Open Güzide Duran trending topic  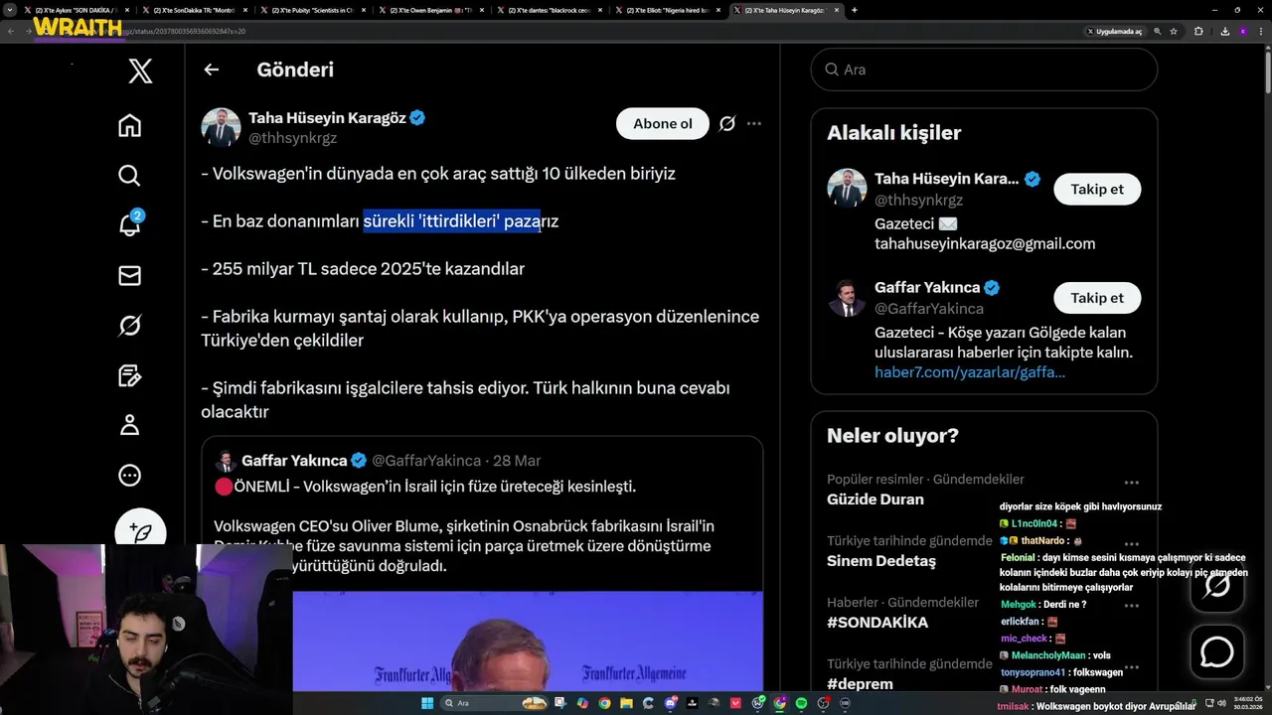tap(875, 500)
